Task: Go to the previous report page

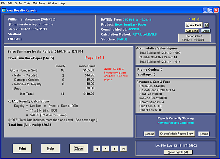Action: click(106, 149)
